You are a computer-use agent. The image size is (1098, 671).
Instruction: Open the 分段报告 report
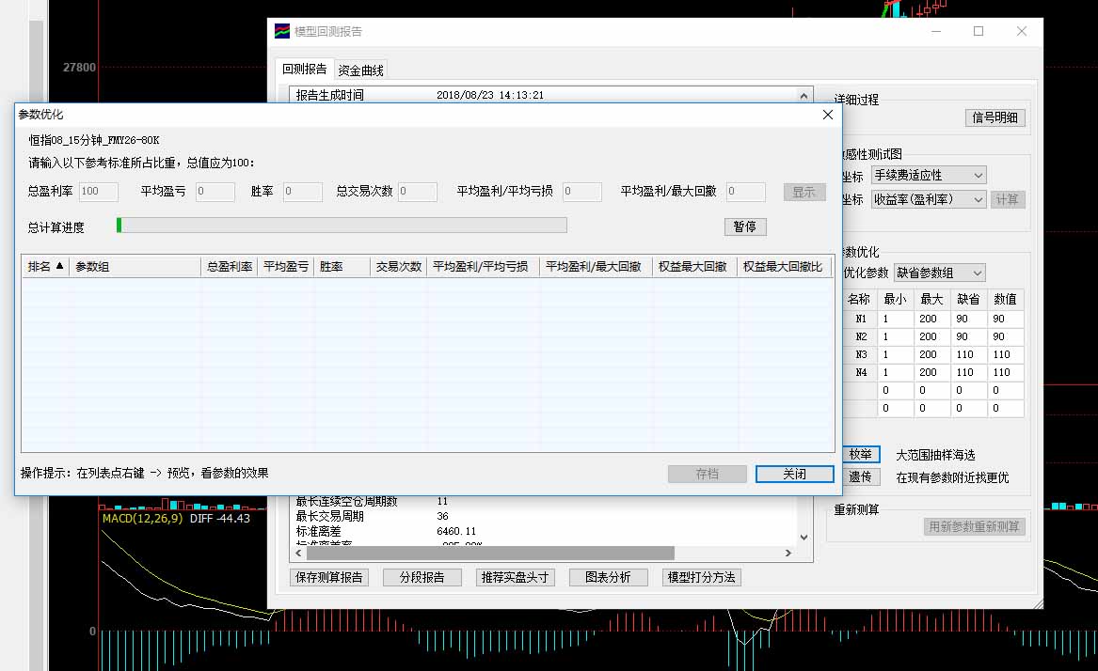click(422, 577)
